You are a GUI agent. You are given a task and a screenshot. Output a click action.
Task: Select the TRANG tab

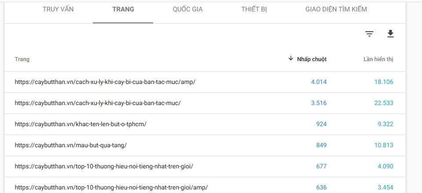[123, 9]
